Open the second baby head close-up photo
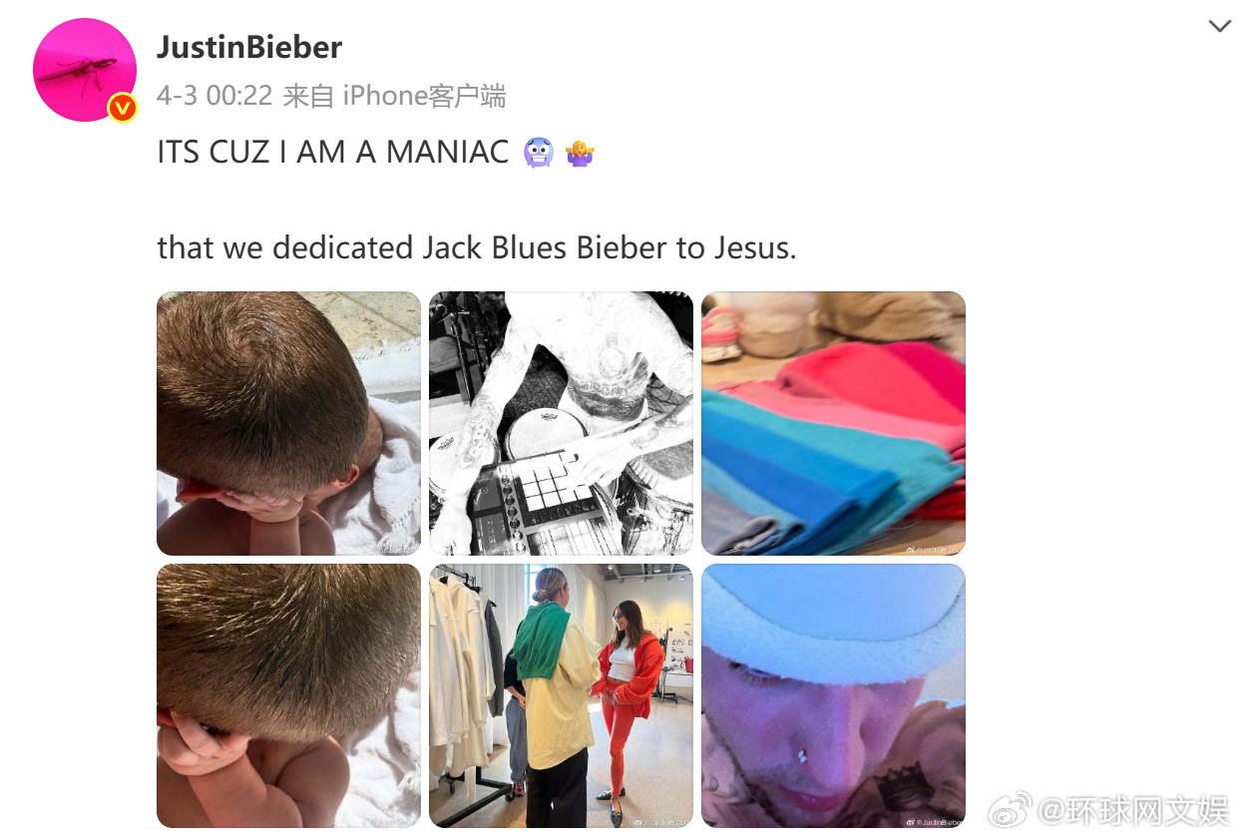Screen dimensions: 1241x840 [288, 695]
